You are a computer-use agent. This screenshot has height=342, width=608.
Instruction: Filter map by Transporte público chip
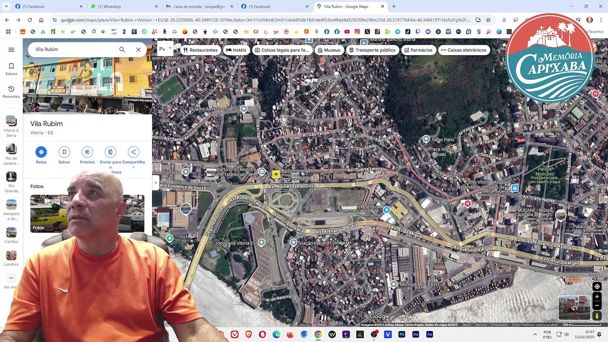(372, 50)
